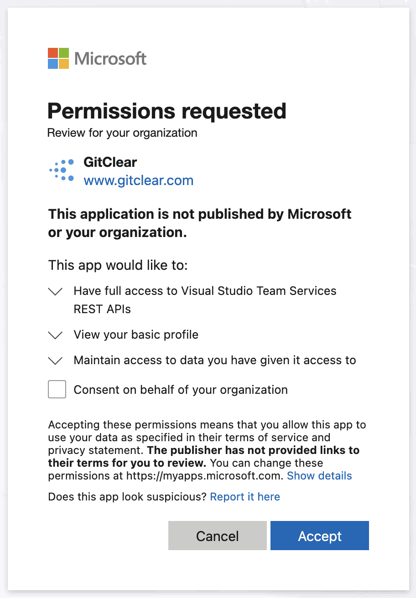This screenshot has width=416, height=598.
Task: Expand the Visual Studio Team Services permission chevron
Action: coord(55,292)
